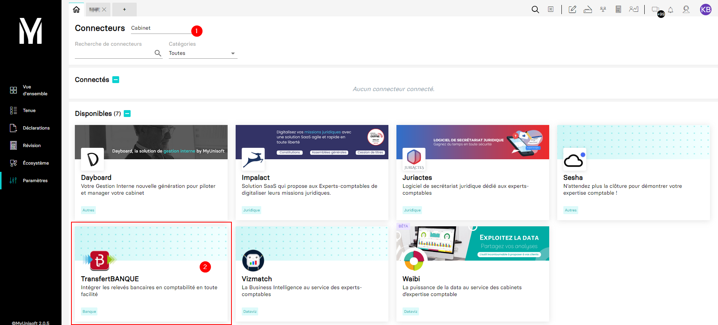This screenshot has width=718, height=325.
Task: Close the blurred open tab
Action: 104,10
